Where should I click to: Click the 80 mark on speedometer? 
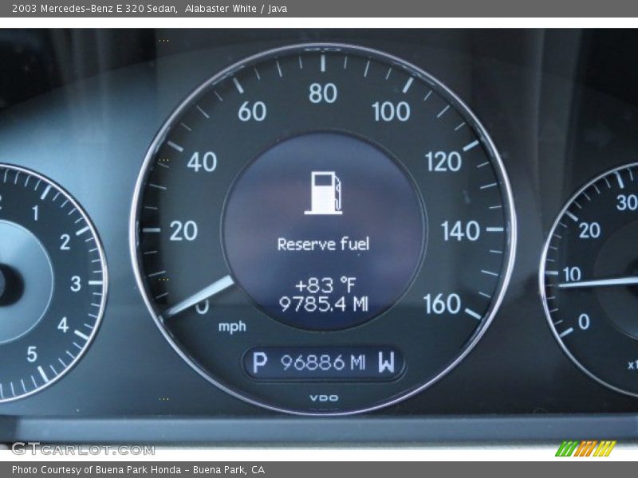(x=323, y=93)
